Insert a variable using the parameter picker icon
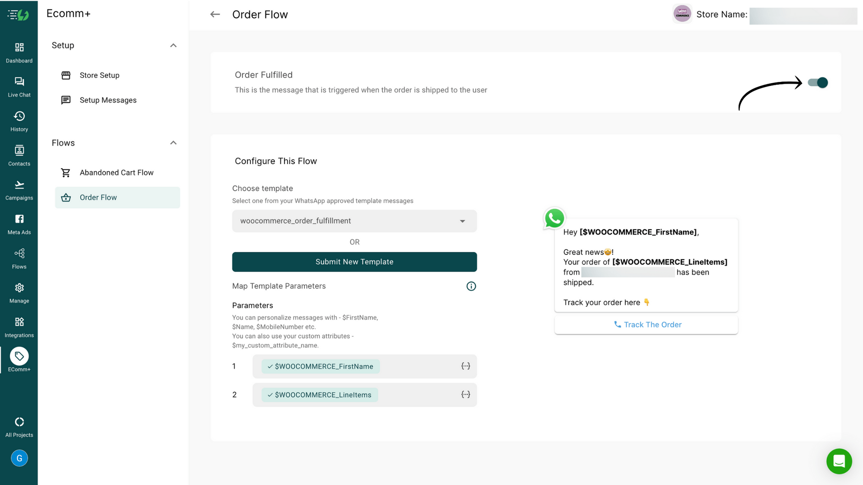 click(x=466, y=366)
